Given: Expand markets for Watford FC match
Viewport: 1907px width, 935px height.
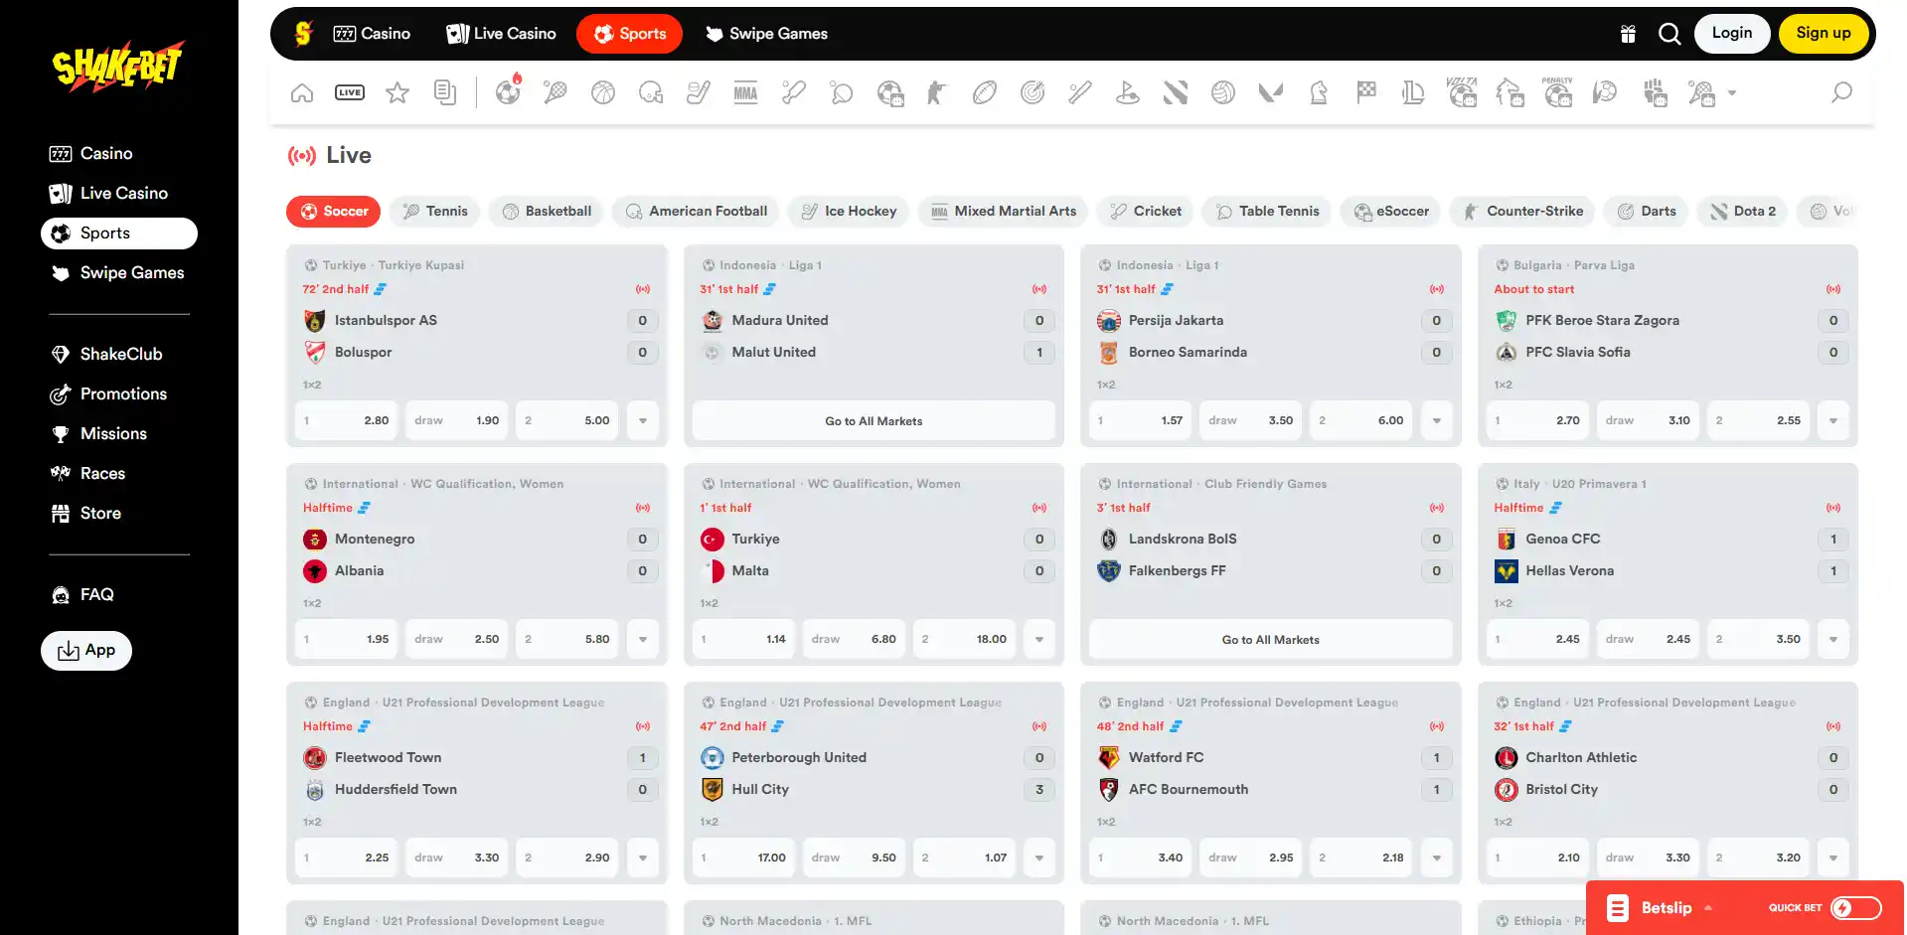Looking at the screenshot, I should (x=1437, y=857).
